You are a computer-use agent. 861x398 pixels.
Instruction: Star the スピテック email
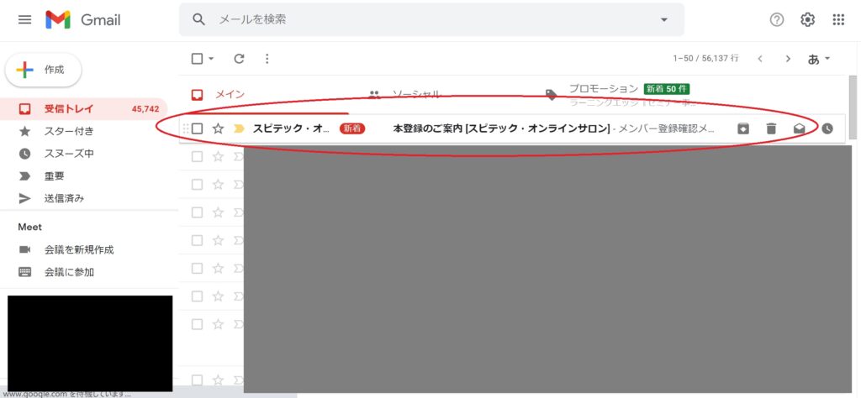[x=218, y=128]
